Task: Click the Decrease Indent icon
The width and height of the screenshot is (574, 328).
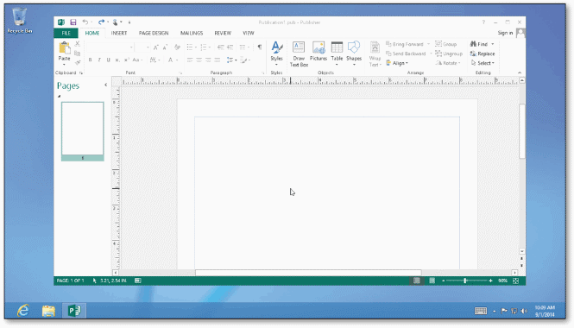Action: tap(221, 47)
